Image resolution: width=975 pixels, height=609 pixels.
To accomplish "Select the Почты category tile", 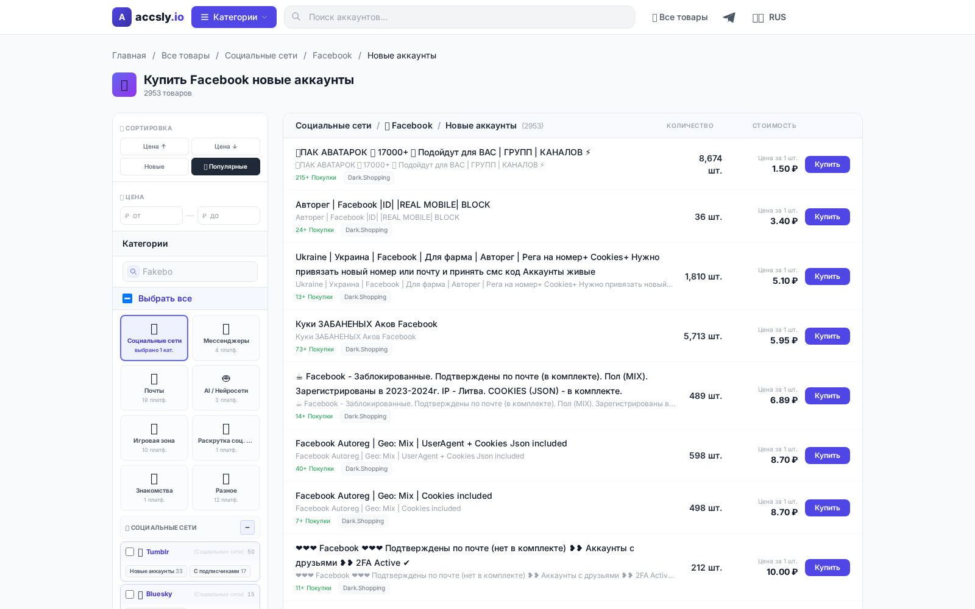I will 154,388.
